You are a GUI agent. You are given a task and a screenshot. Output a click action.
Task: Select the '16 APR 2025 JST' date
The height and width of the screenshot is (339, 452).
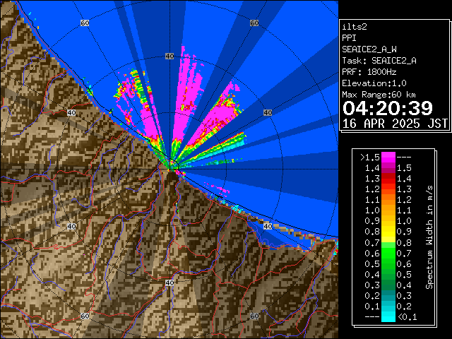tap(395, 124)
